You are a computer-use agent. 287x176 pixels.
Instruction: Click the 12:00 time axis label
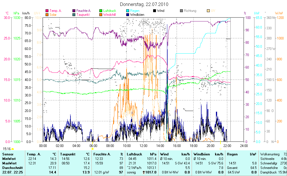pos(143,146)
